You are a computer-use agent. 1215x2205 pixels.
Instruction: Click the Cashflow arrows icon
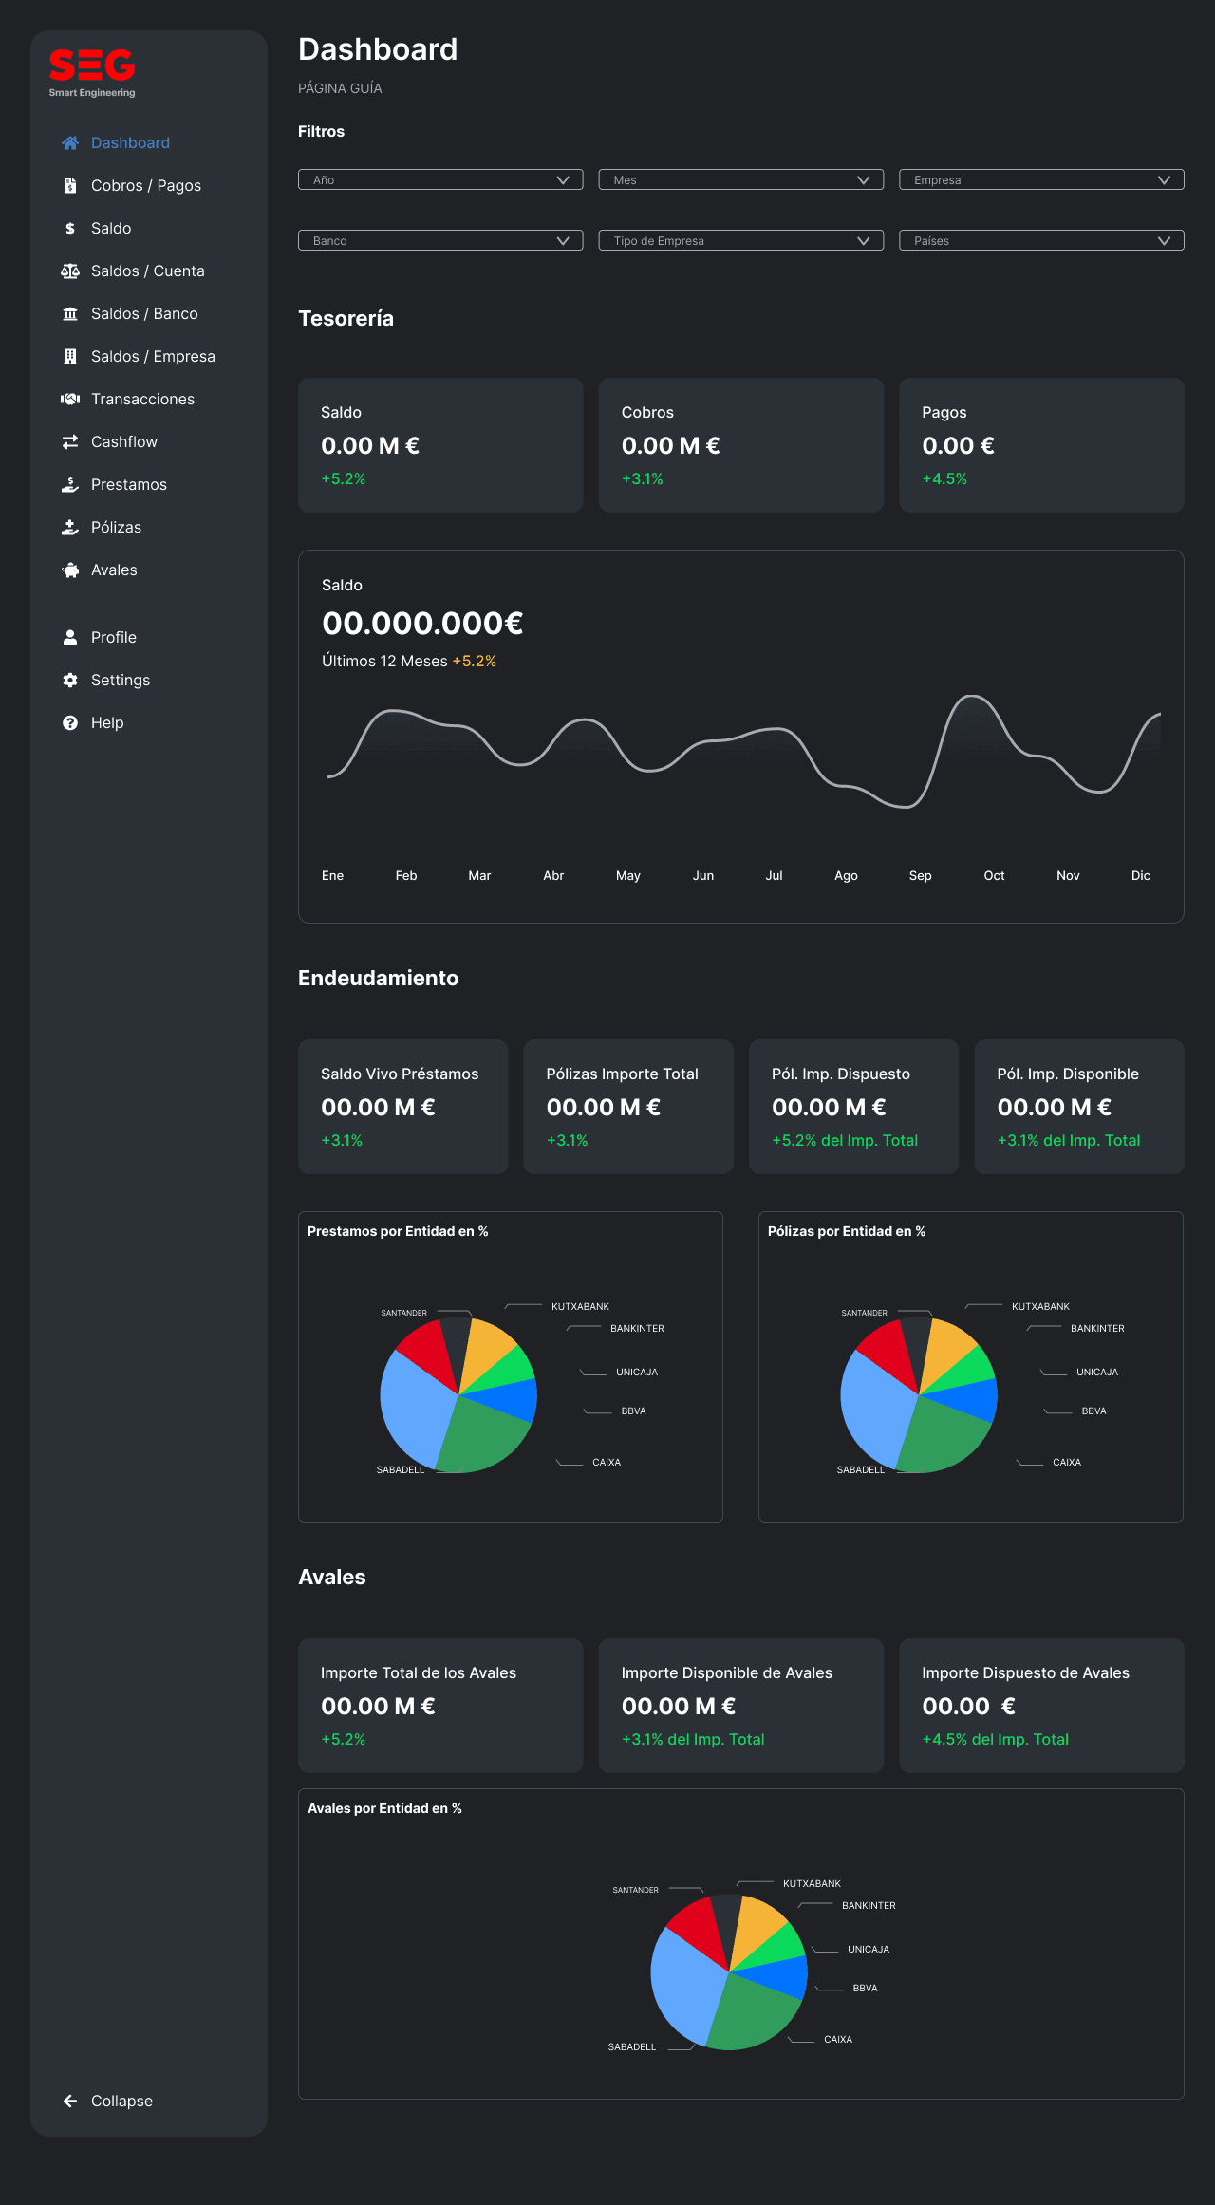70,442
